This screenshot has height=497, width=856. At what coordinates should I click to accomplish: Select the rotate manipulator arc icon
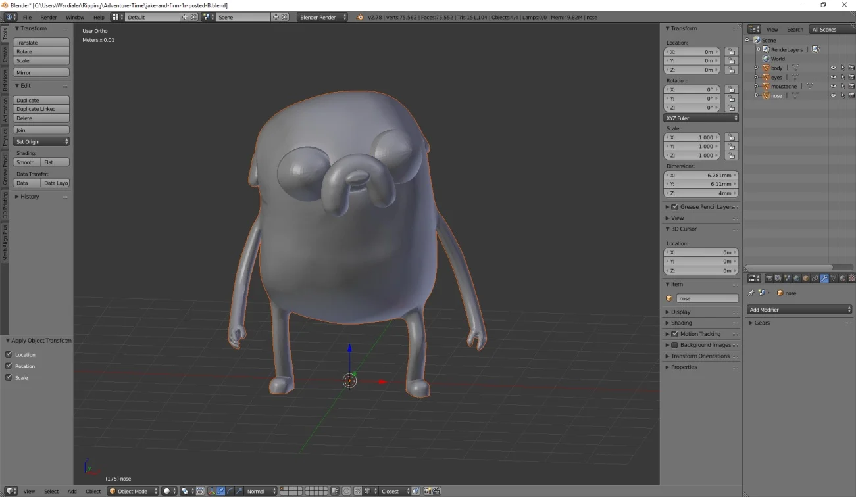(229, 491)
